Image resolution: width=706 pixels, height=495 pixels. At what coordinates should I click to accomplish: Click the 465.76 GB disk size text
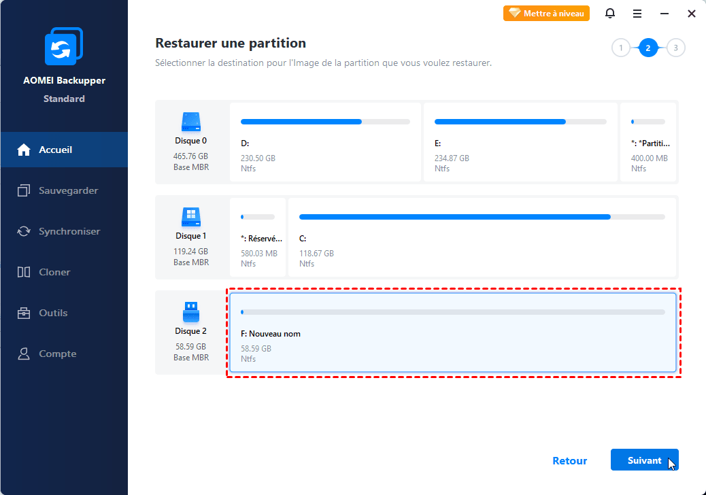tap(191, 156)
